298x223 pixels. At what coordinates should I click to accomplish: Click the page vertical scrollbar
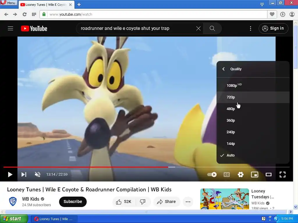(296, 47)
